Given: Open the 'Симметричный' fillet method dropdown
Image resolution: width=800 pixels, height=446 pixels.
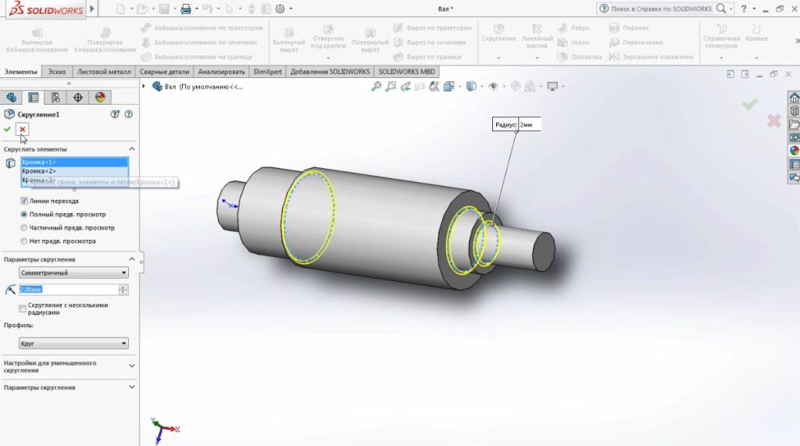Looking at the screenshot, I should [x=73, y=273].
